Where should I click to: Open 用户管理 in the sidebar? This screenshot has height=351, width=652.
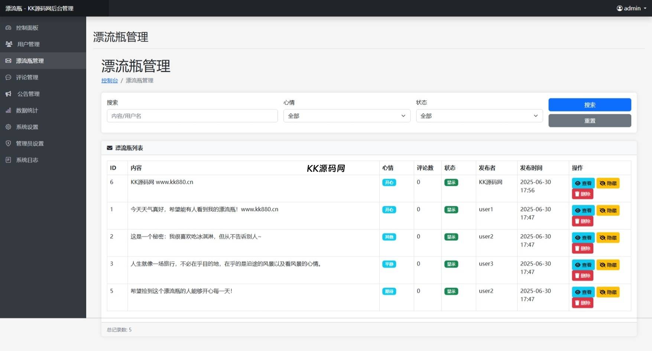[x=43, y=44]
